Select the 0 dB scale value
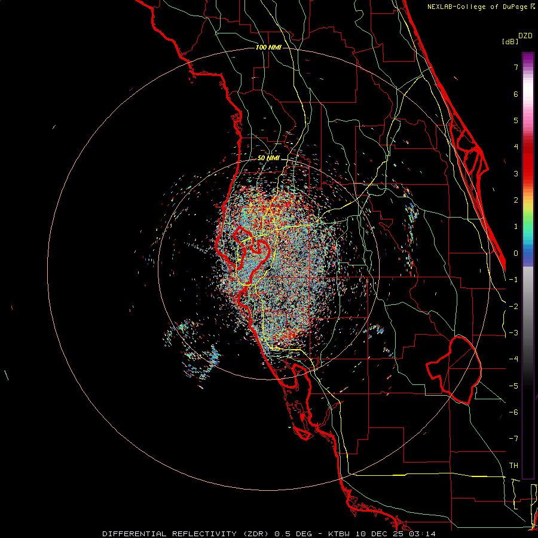 516,253
